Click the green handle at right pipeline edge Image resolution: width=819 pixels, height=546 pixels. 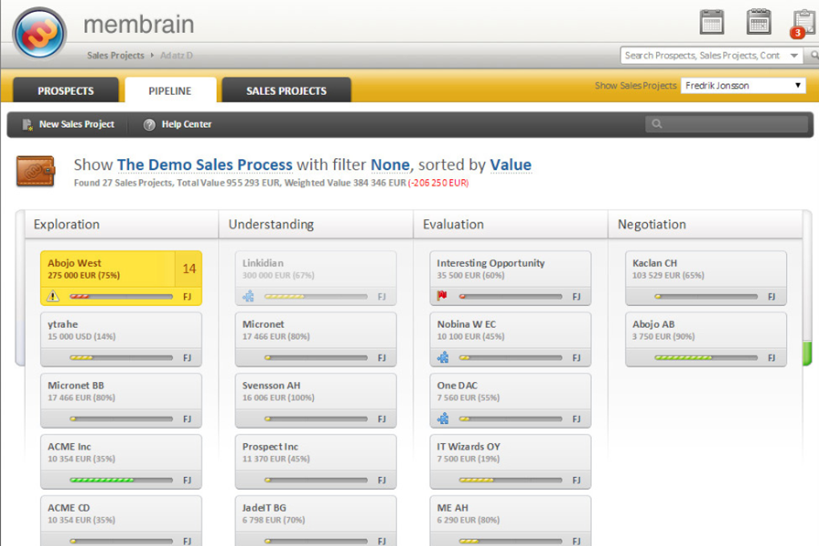tap(807, 354)
